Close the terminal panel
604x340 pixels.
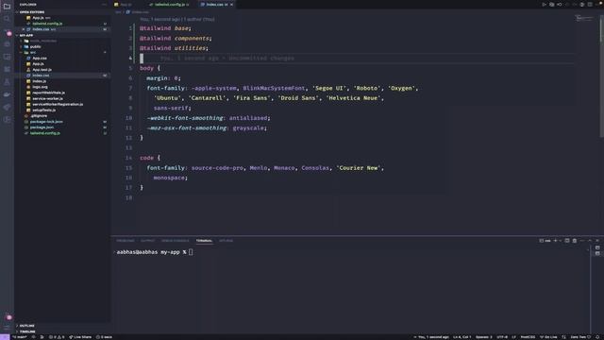pos(597,241)
